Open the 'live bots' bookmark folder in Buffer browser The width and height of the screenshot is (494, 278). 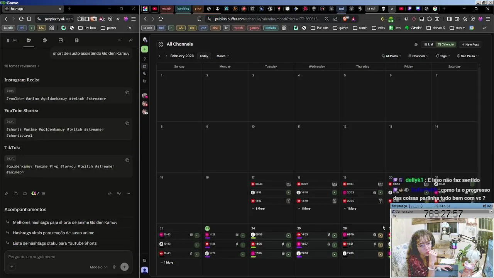tap(320, 28)
